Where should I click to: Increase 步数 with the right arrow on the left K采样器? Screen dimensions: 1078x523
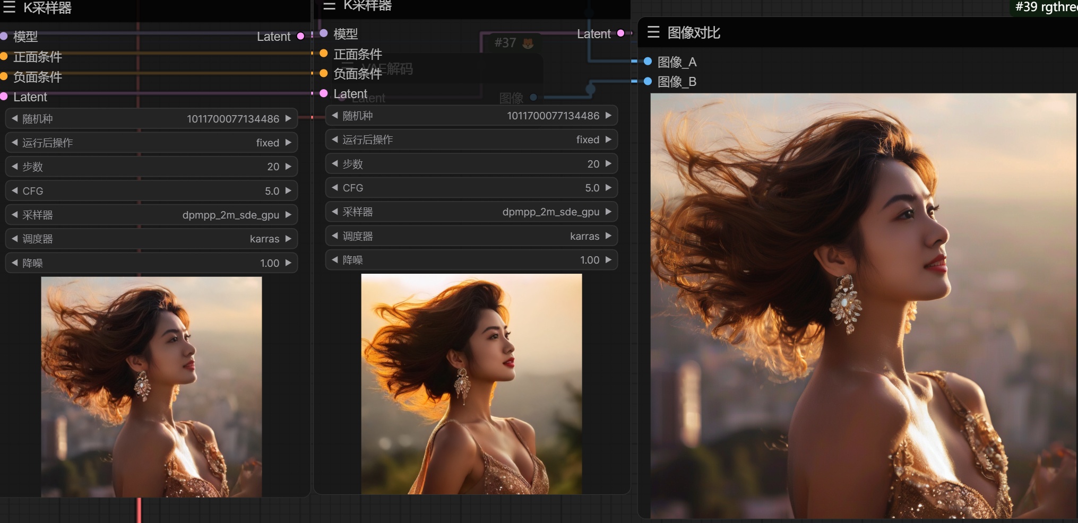pos(288,167)
